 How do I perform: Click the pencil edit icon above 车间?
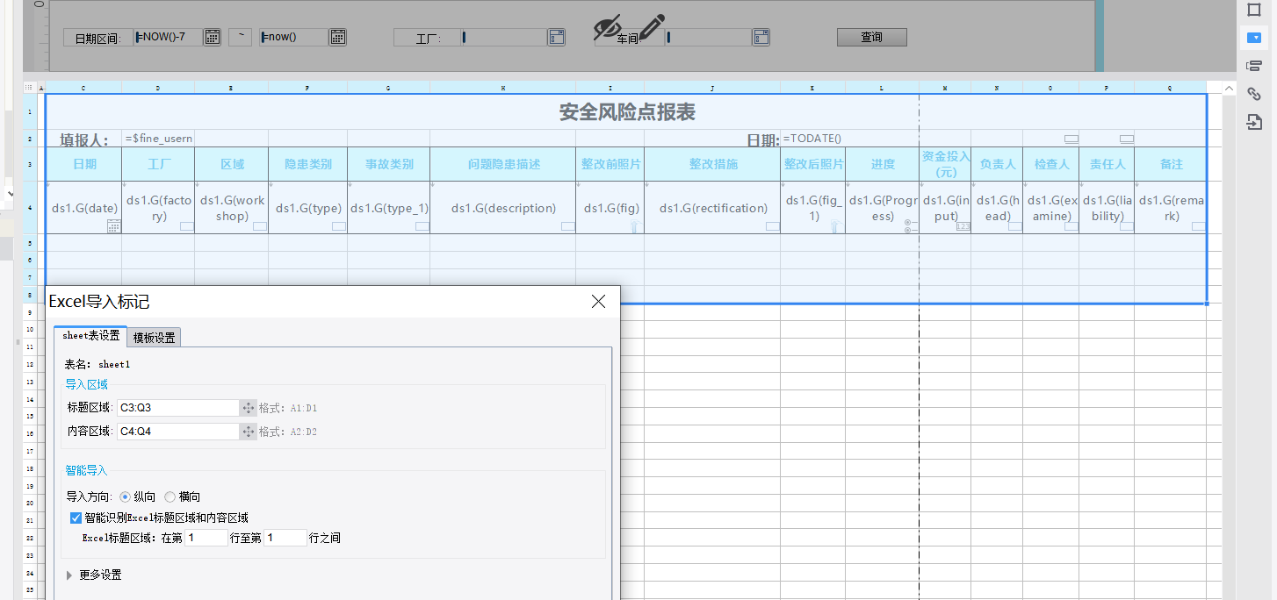pyautogui.click(x=651, y=25)
